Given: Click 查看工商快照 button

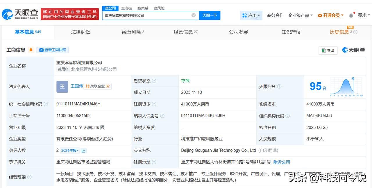Looking at the screenshot, I should (x=53, y=50).
